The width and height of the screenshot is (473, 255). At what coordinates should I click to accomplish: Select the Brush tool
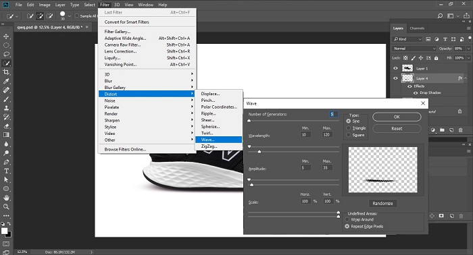click(x=6, y=99)
